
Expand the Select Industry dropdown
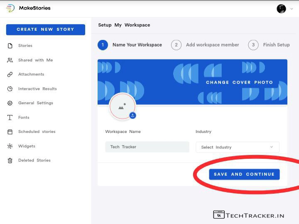click(x=237, y=147)
